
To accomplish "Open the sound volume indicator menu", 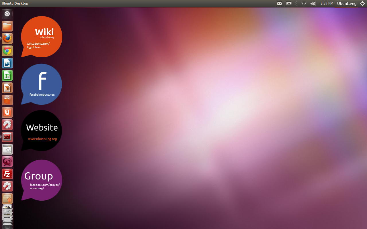I will click(313, 3).
